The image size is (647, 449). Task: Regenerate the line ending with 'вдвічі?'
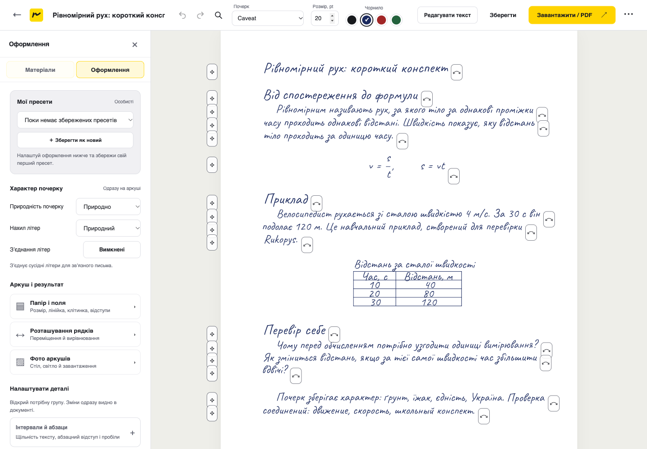pos(296,376)
